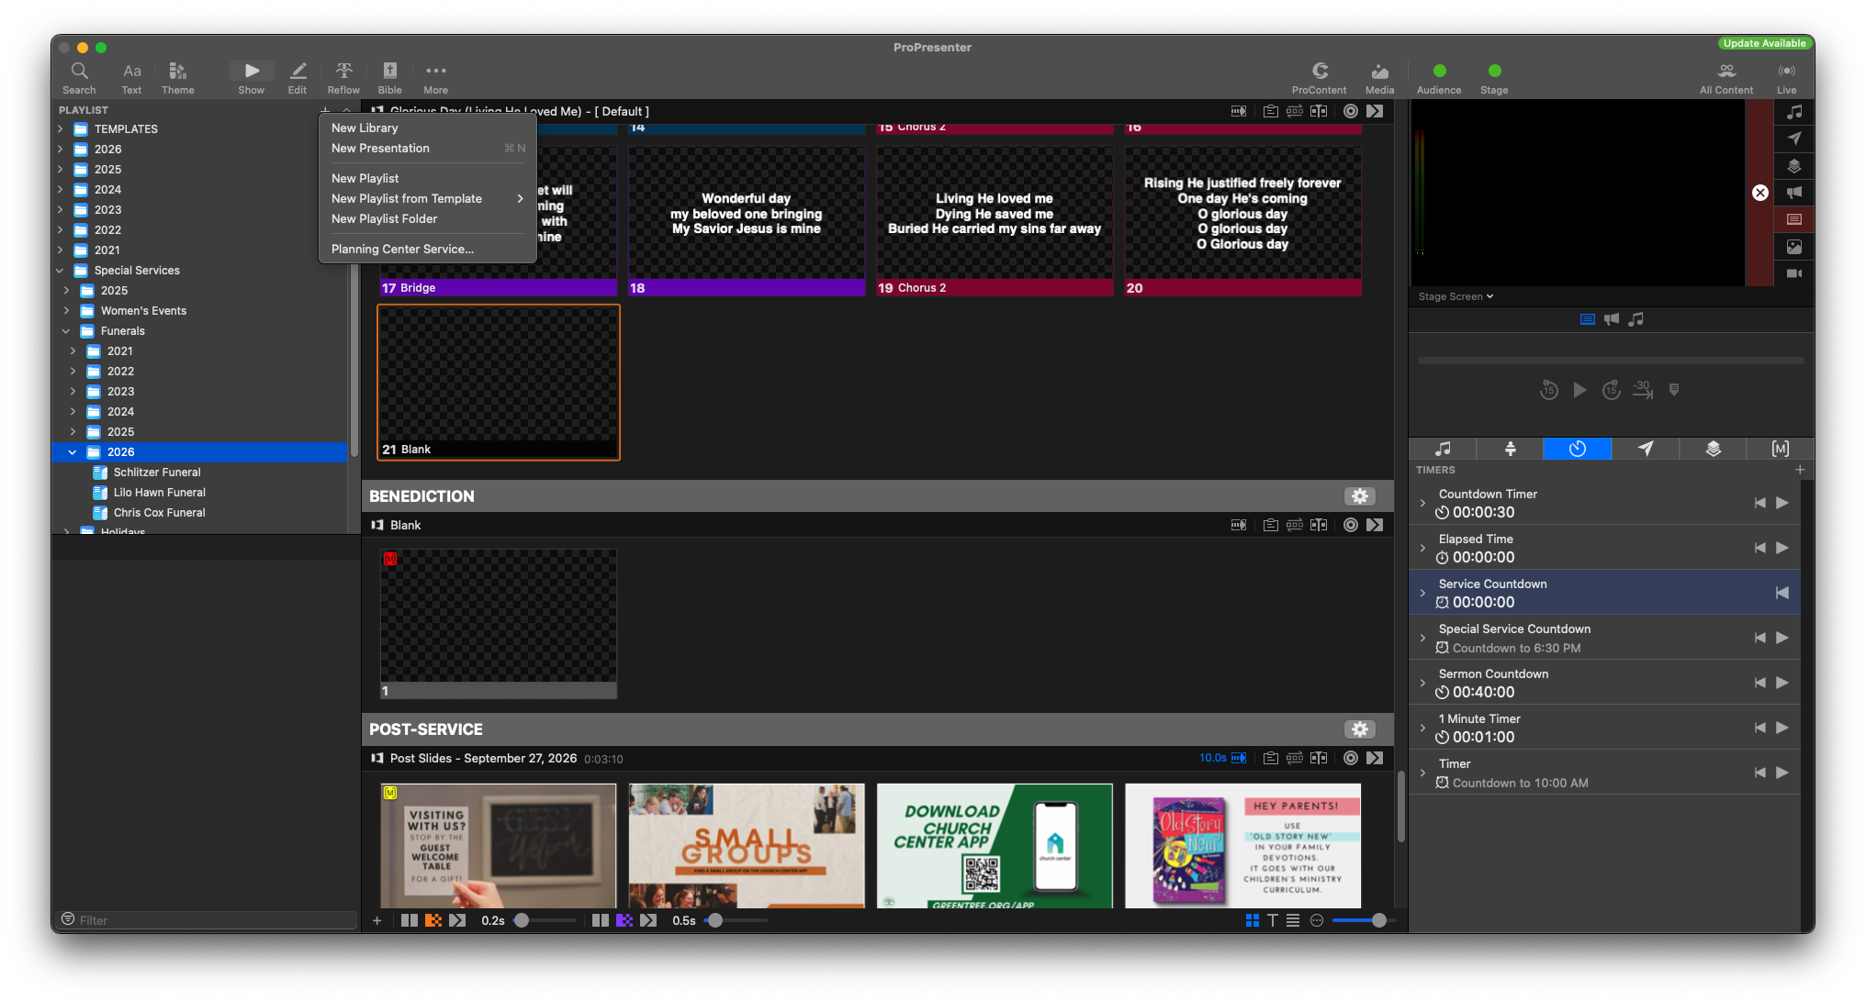Viewport: 1866px width, 1001px height.
Task: Open New Playlist from Template submenu
Action: 428,198
